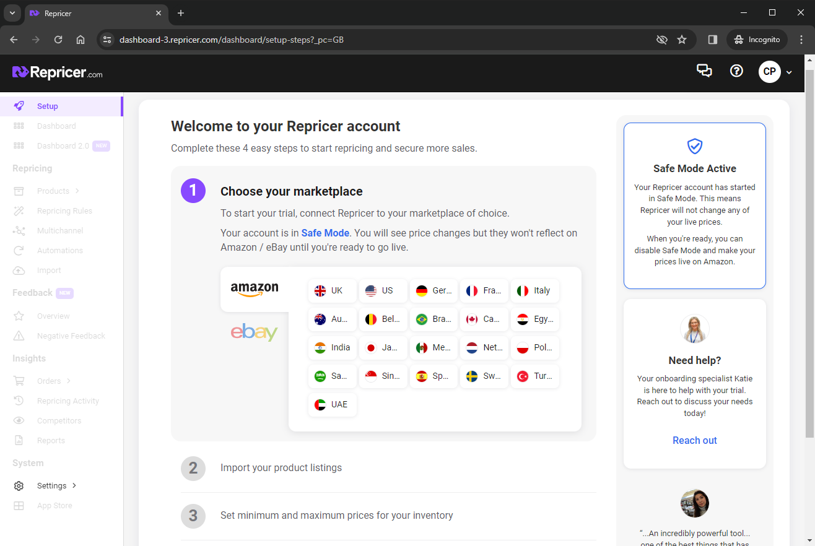Select the Amazon marketplace tab
Image resolution: width=815 pixels, height=546 pixels.
click(x=255, y=289)
